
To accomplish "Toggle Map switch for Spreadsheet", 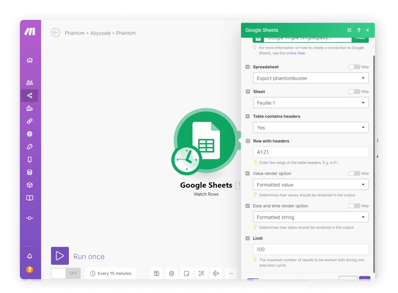I will (354, 67).
